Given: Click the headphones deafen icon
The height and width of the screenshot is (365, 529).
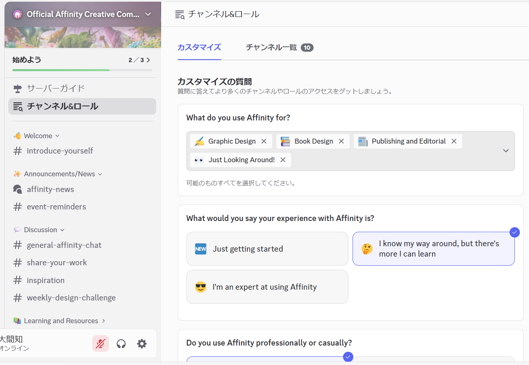Looking at the screenshot, I should pos(121,343).
